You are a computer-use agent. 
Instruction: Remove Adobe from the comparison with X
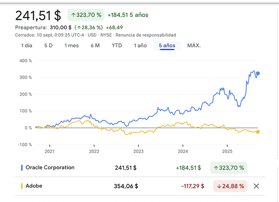(x=256, y=186)
